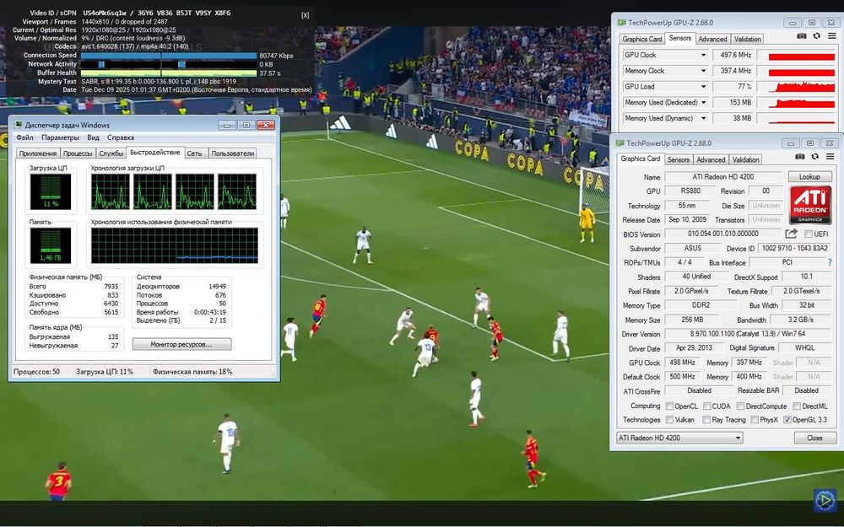Open the Сеть tab in Task Manager
The image size is (844, 527).
(x=194, y=153)
